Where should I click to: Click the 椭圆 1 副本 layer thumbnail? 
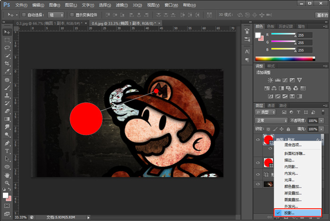[x=268, y=140]
